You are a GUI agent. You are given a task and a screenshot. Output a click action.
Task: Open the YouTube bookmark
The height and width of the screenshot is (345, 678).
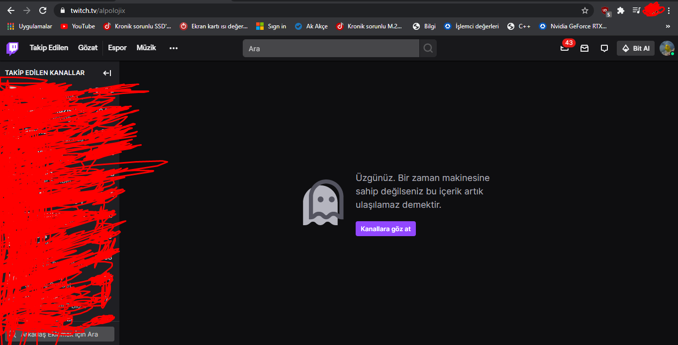pyautogui.click(x=78, y=26)
